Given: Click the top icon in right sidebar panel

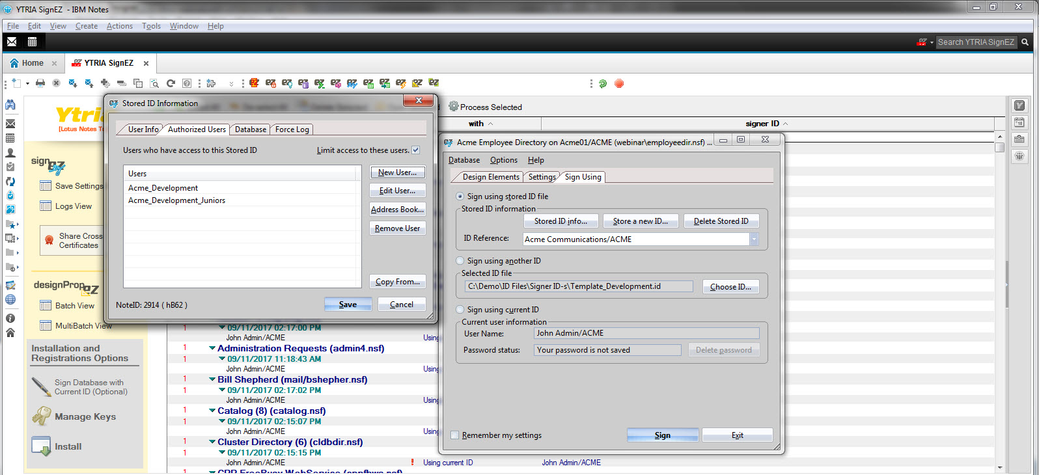Looking at the screenshot, I should pyautogui.click(x=1019, y=105).
